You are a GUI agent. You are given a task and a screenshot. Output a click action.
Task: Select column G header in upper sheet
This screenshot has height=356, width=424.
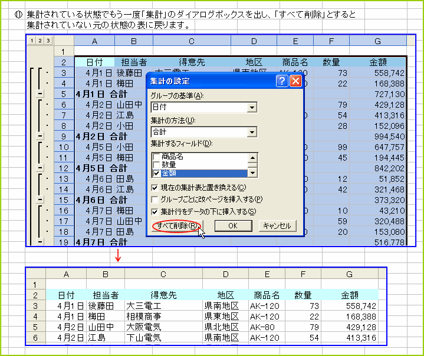[x=378, y=41]
